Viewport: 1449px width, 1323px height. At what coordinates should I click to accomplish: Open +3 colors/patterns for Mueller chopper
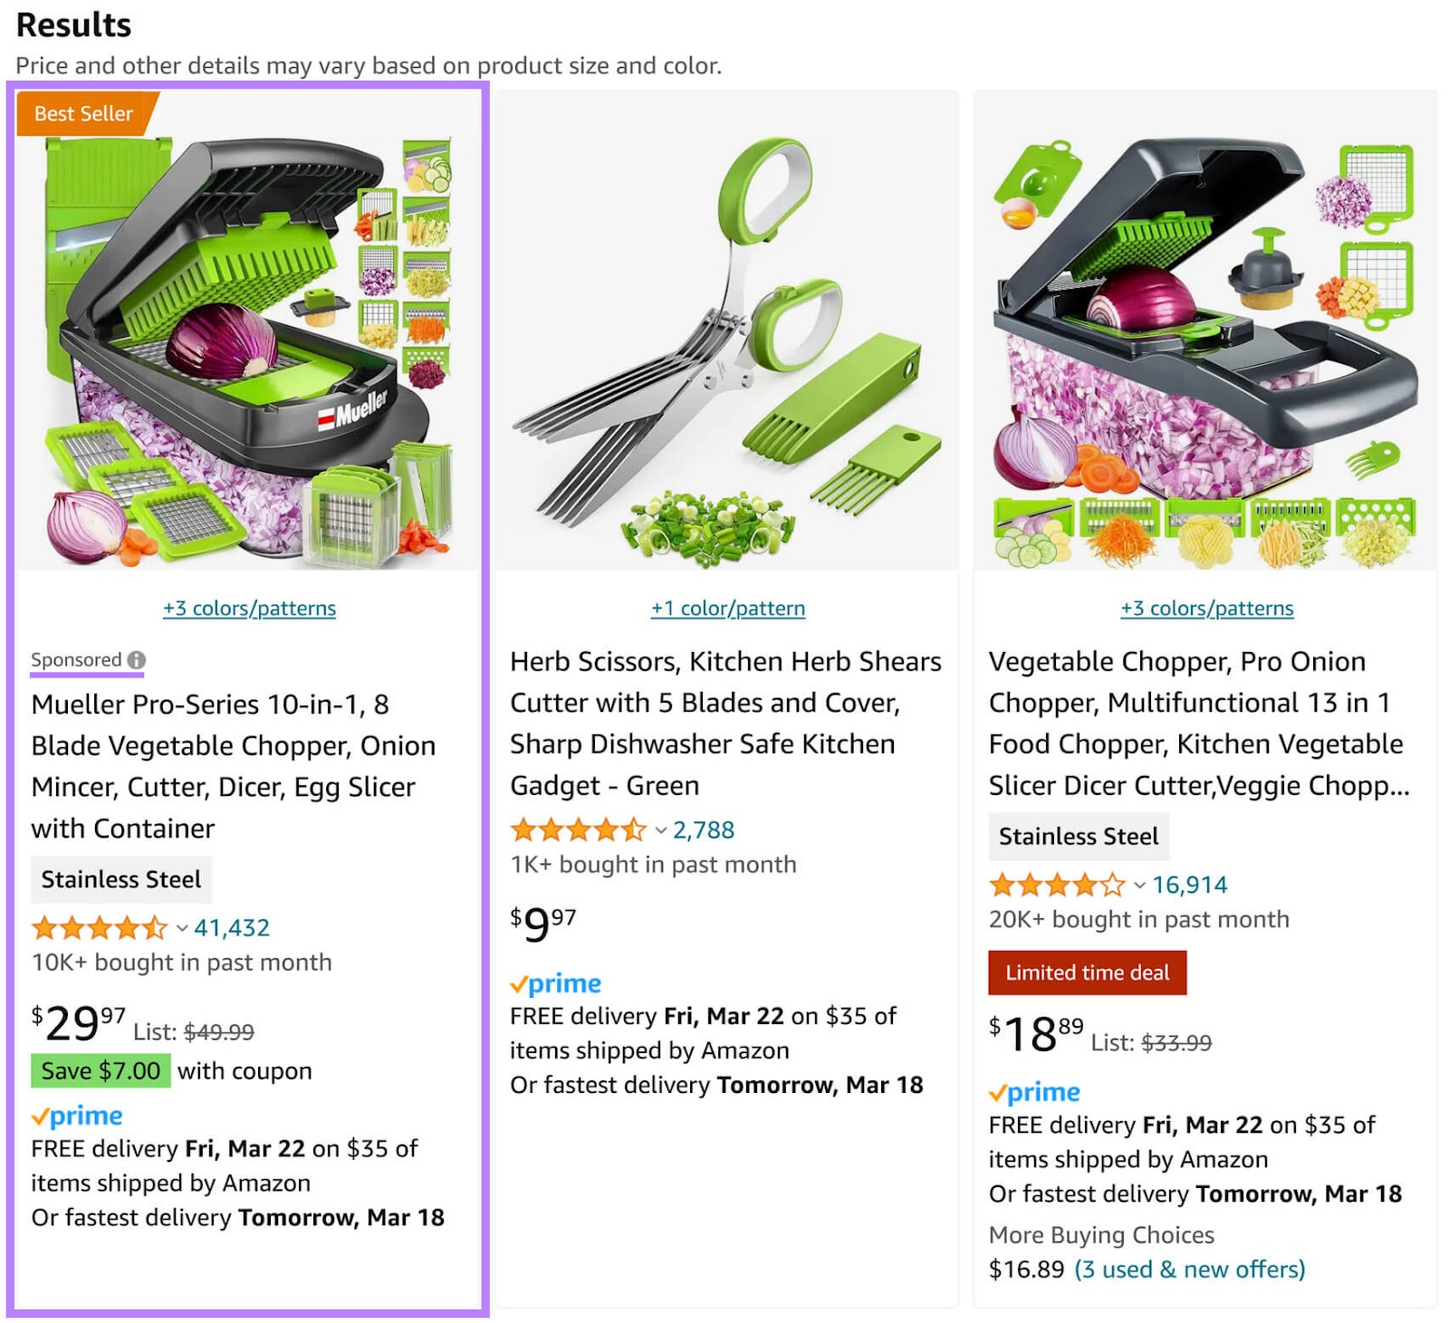click(x=251, y=608)
